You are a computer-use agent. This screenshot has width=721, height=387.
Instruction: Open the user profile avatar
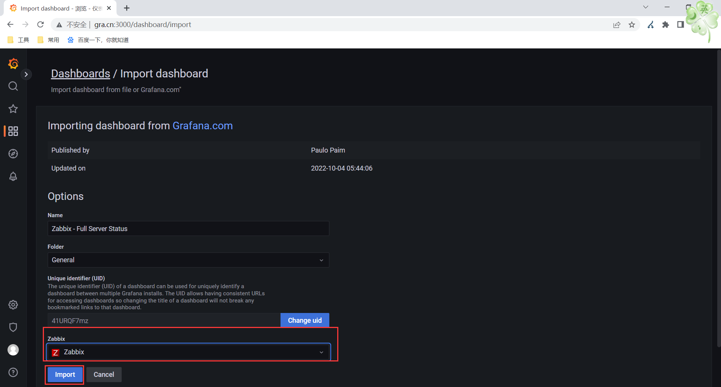point(13,350)
